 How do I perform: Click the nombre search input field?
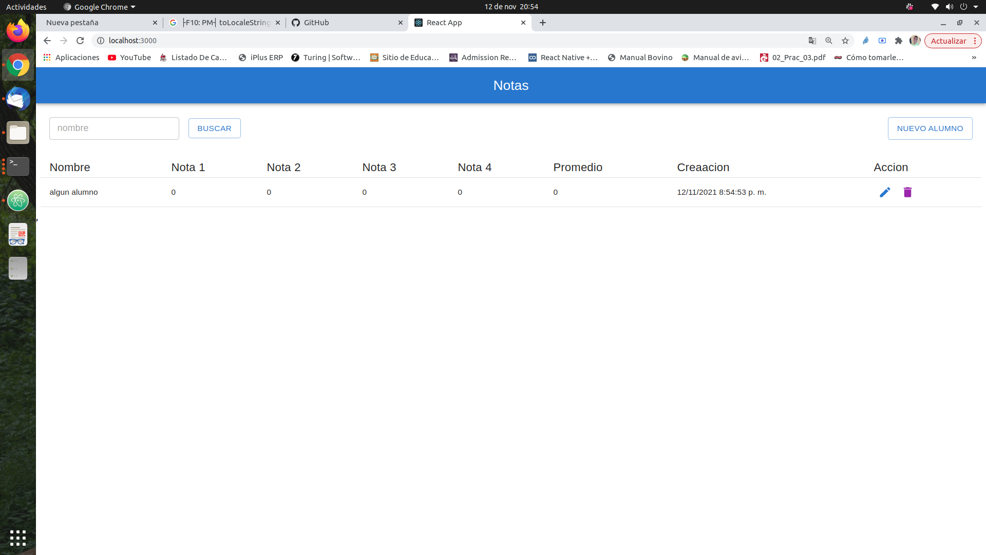[114, 128]
